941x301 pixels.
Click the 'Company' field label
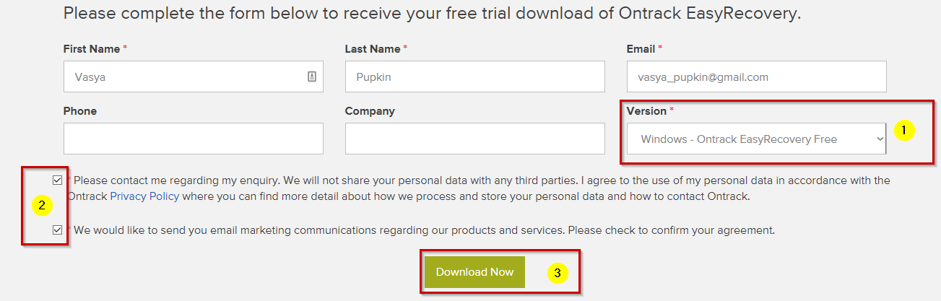point(370,111)
